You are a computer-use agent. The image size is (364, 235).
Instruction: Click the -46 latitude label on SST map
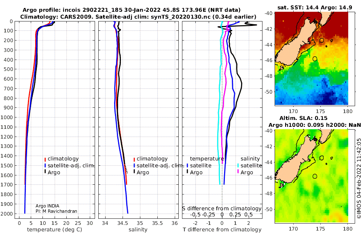pos(269,60)
